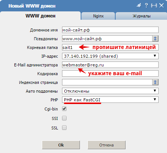Select the WWW домен tab
Image resolution: width=167 pixels, height=153 pixels.
point(40,16)
